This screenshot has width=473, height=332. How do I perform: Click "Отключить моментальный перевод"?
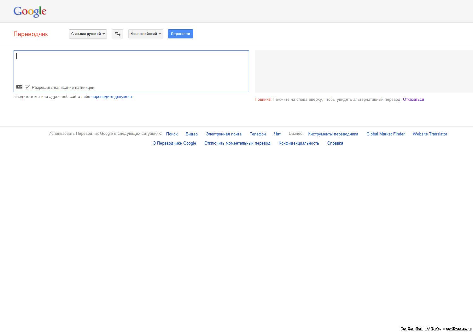coord(237,143)
